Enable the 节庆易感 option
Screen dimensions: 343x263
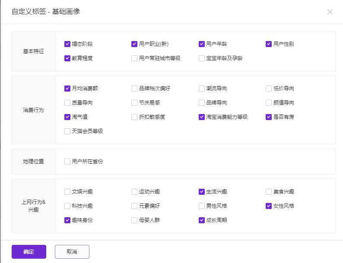coord(135,103)
